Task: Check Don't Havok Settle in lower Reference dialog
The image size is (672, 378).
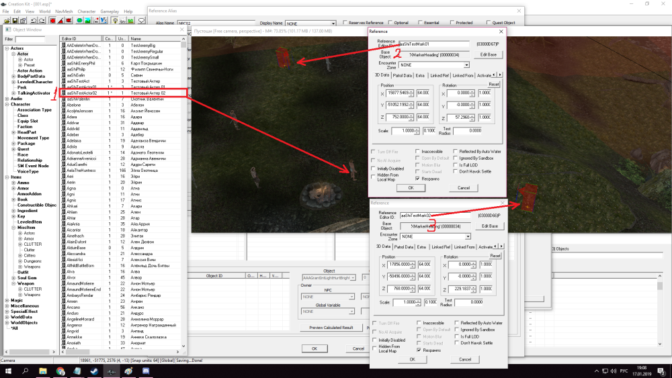Action: pos(457,343)
